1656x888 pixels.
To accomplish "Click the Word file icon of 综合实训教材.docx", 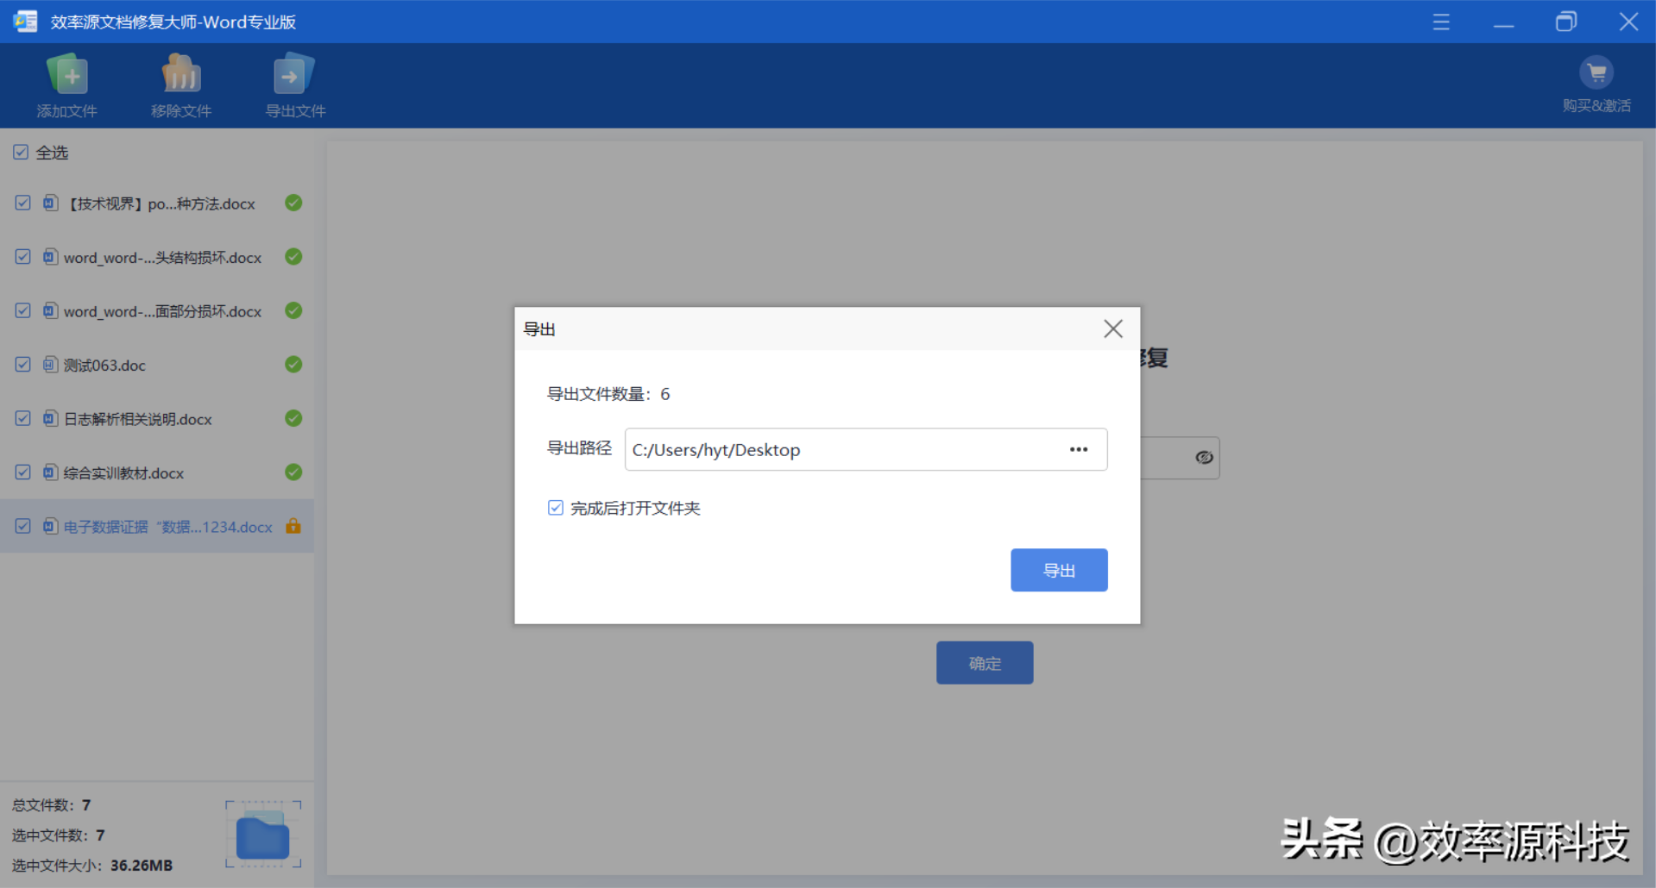I will click(x=51, y=472).
